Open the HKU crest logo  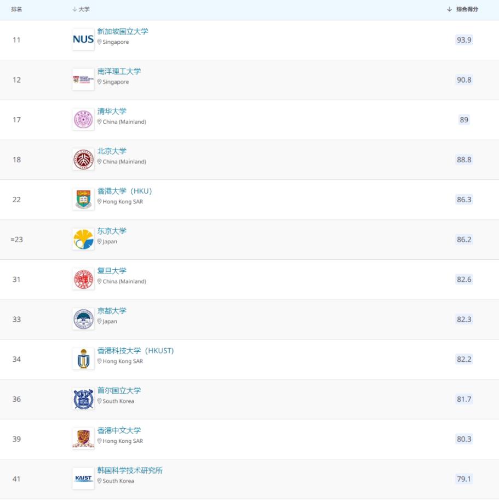(83, 199)
